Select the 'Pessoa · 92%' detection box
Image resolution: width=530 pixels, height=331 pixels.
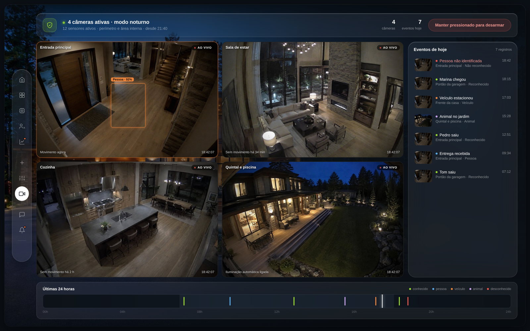tap(128, 105)
